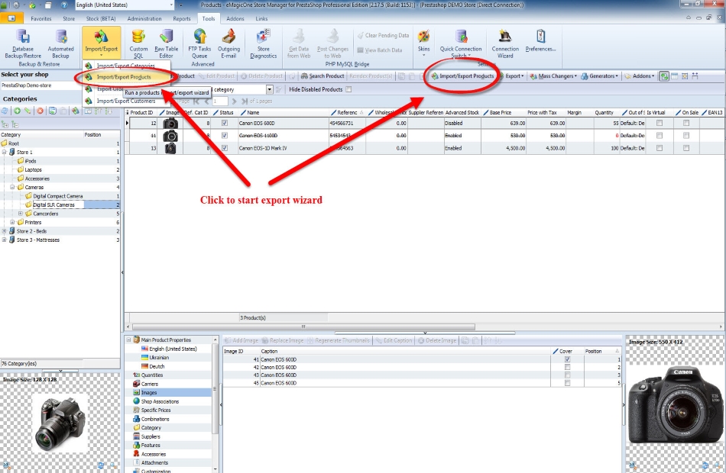
Task: Run Store Diagnostics
Action: tap(264, 44)
